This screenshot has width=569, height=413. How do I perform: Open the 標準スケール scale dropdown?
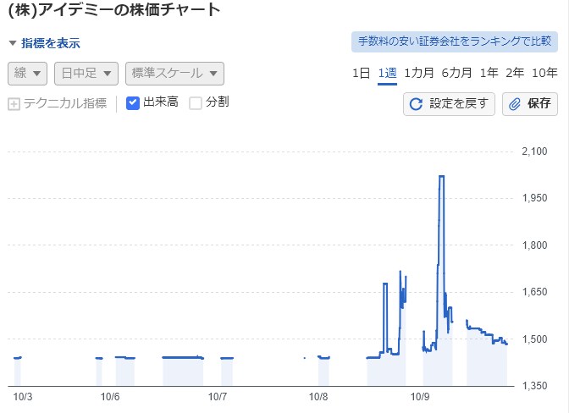click(174, 74)
